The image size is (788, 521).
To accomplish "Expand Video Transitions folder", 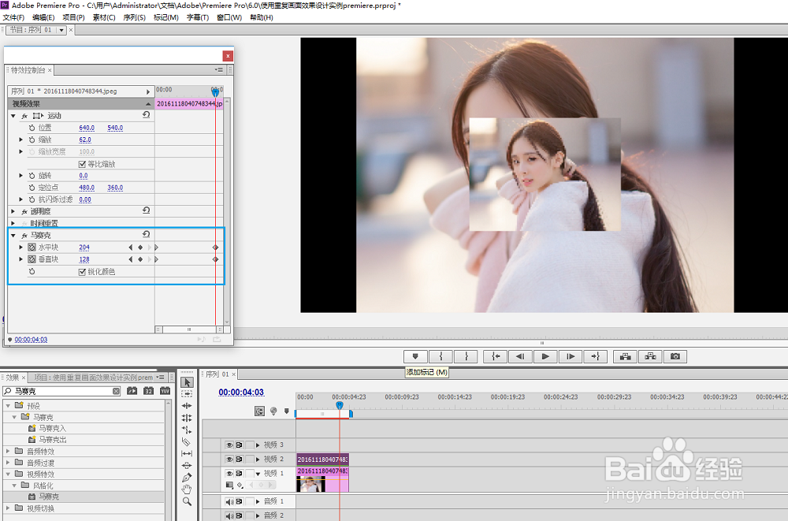I will click(8, 508).
